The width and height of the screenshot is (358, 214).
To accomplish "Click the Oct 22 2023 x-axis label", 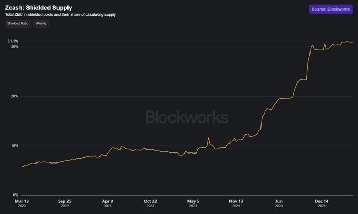I will tap(150, 203).
